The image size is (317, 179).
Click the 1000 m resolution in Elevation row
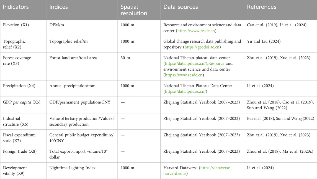click(x=127, y=25)
